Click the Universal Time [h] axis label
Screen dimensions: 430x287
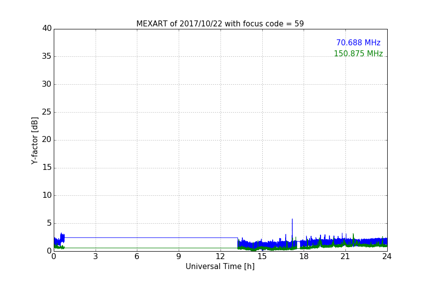(x=220, y=267)
